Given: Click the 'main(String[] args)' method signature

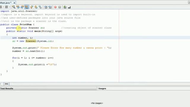Looking at the screenshot, I should 48,31.
